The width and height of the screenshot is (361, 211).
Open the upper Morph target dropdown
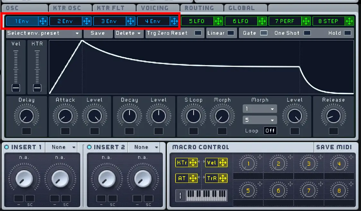pyautogui.click(x=260, y=109)
